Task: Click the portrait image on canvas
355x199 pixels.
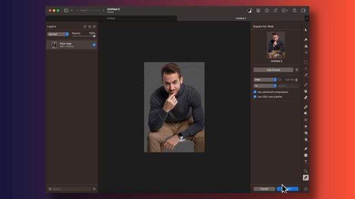Action: [174, 107]
